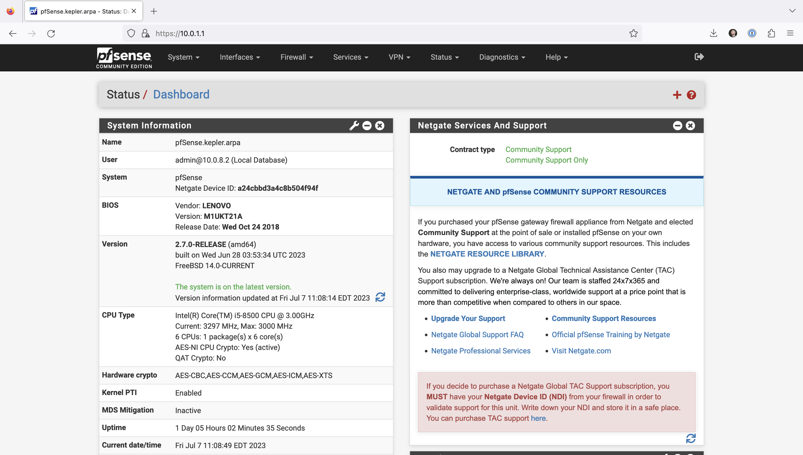Image resolution: width=803 pixels, height=455 pixels.
Task: Add a widget with the red plus icon
Action: (677, 95)
